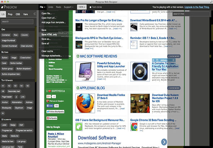213x148 pixels.
Task: Click the list icon right of Actions
Action: coord(173,60)
